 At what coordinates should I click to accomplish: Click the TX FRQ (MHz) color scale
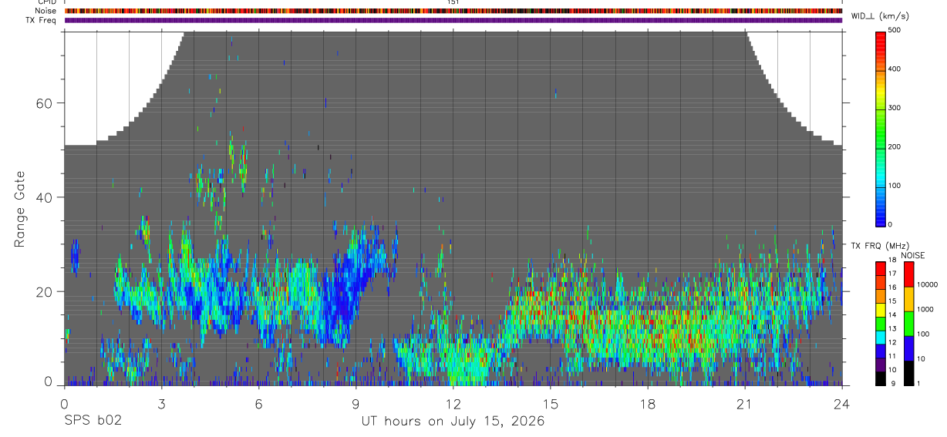click(x=881, y=323)
